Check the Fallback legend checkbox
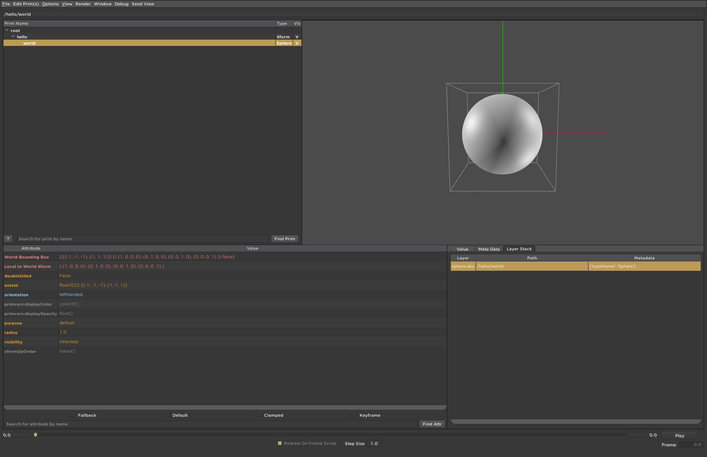 (x=73, y=415)
